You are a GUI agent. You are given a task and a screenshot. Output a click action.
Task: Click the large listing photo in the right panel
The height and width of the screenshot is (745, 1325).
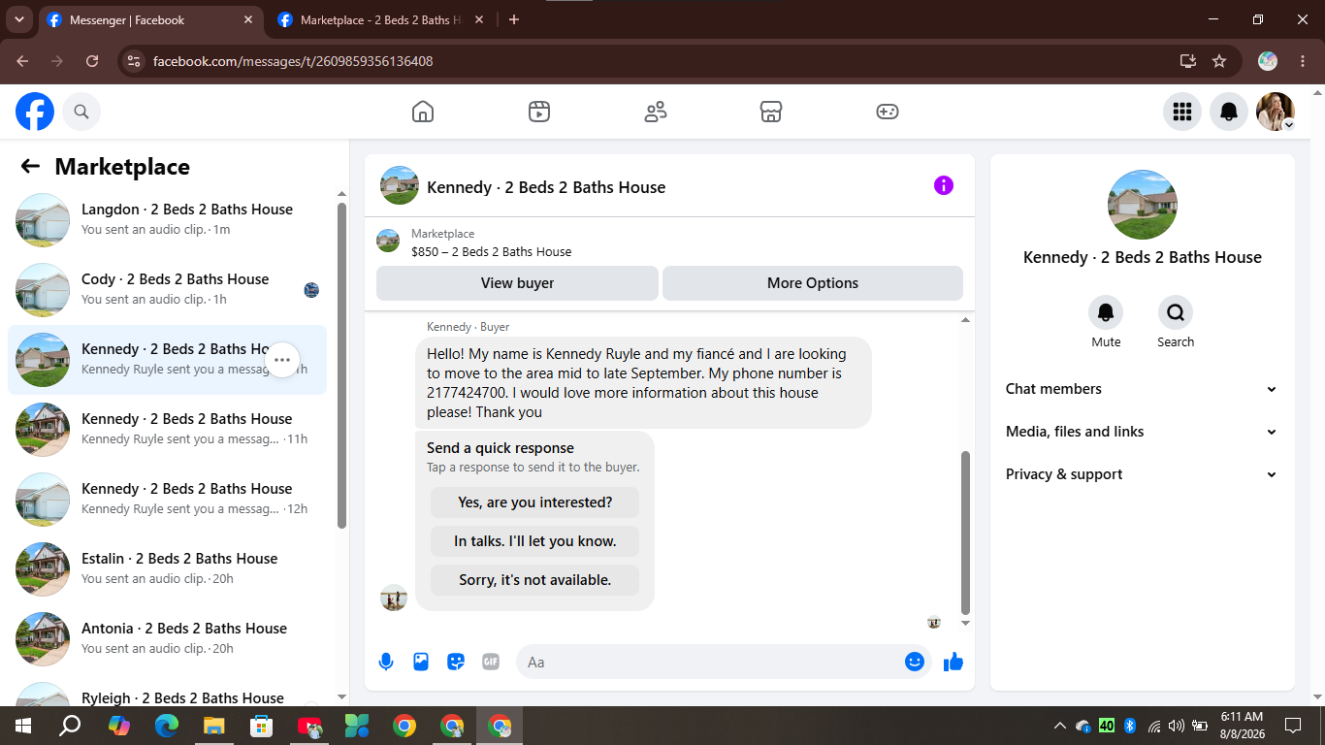1143,205
